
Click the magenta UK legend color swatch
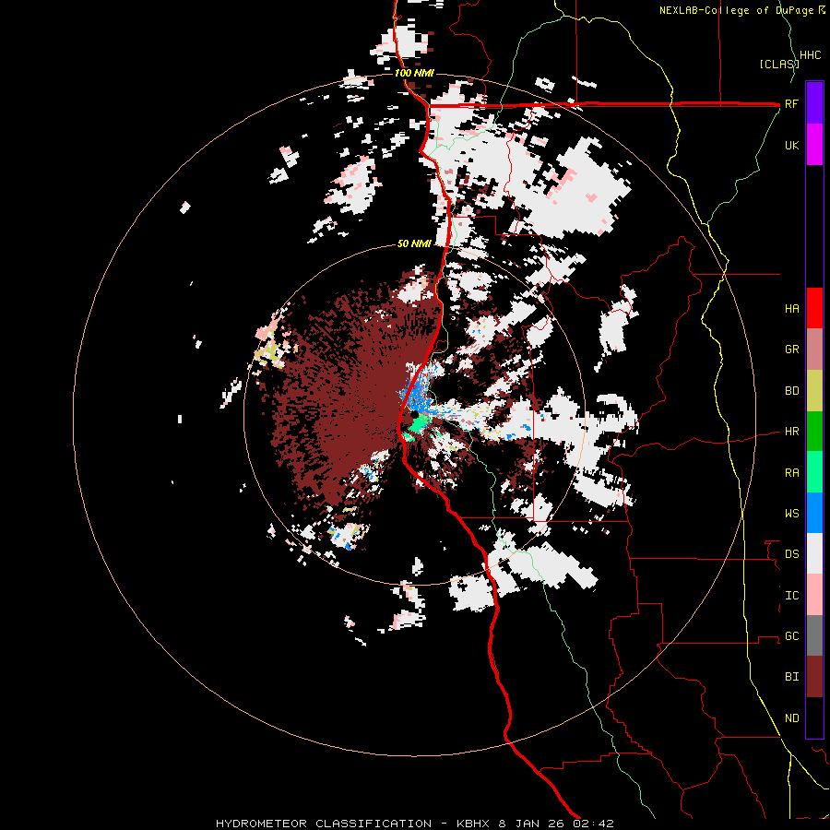click(814, 145)
